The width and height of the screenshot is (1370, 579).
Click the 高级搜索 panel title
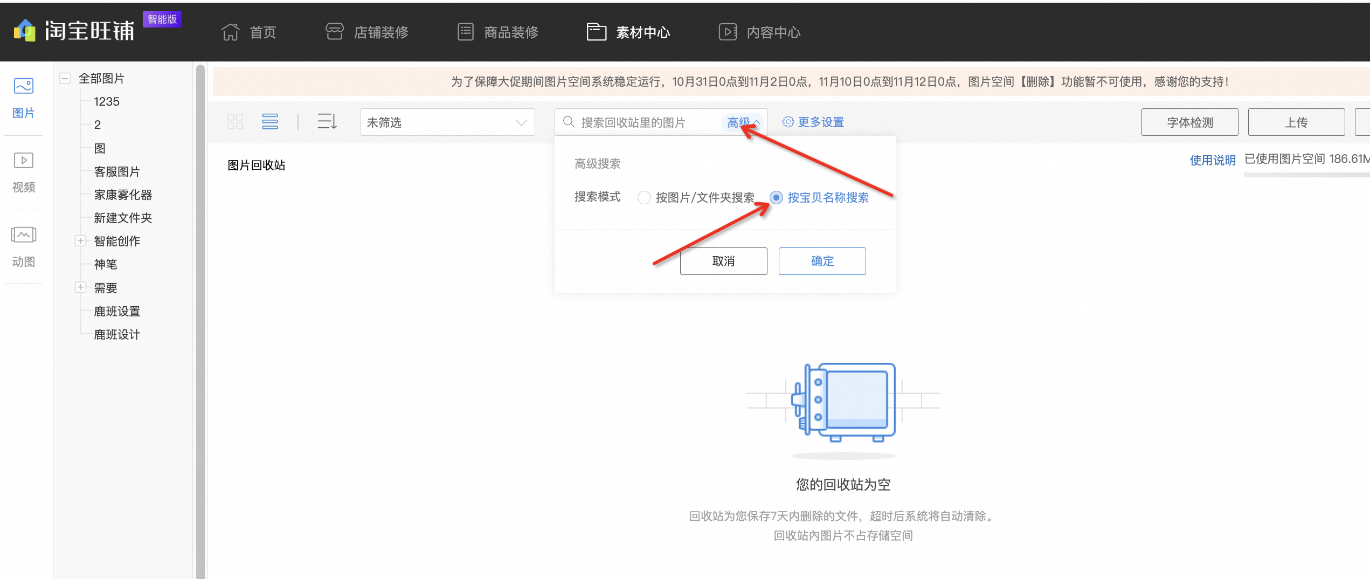(597, 163)
